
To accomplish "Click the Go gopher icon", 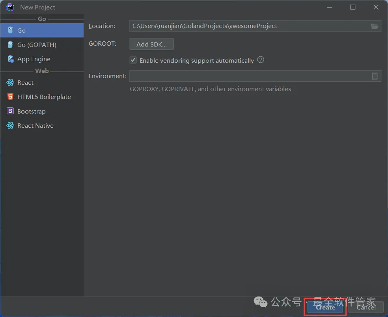I will point(10,30).
